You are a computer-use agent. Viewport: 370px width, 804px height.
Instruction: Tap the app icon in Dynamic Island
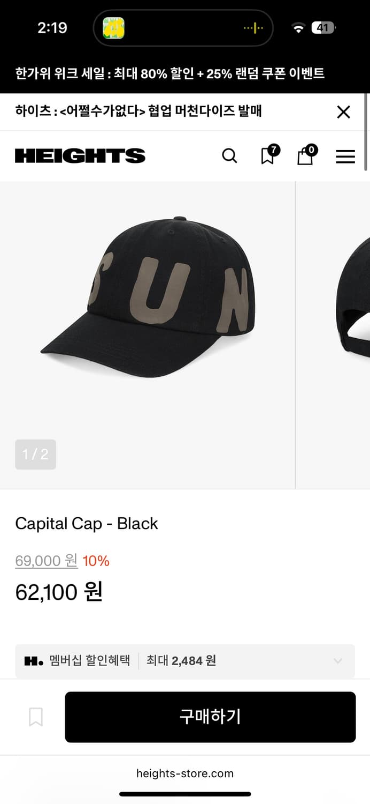coord(113,28)
